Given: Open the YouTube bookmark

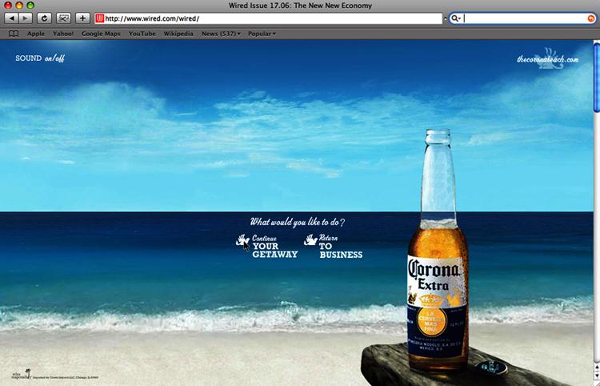Looking at the screenshot, I should [142, 34].
